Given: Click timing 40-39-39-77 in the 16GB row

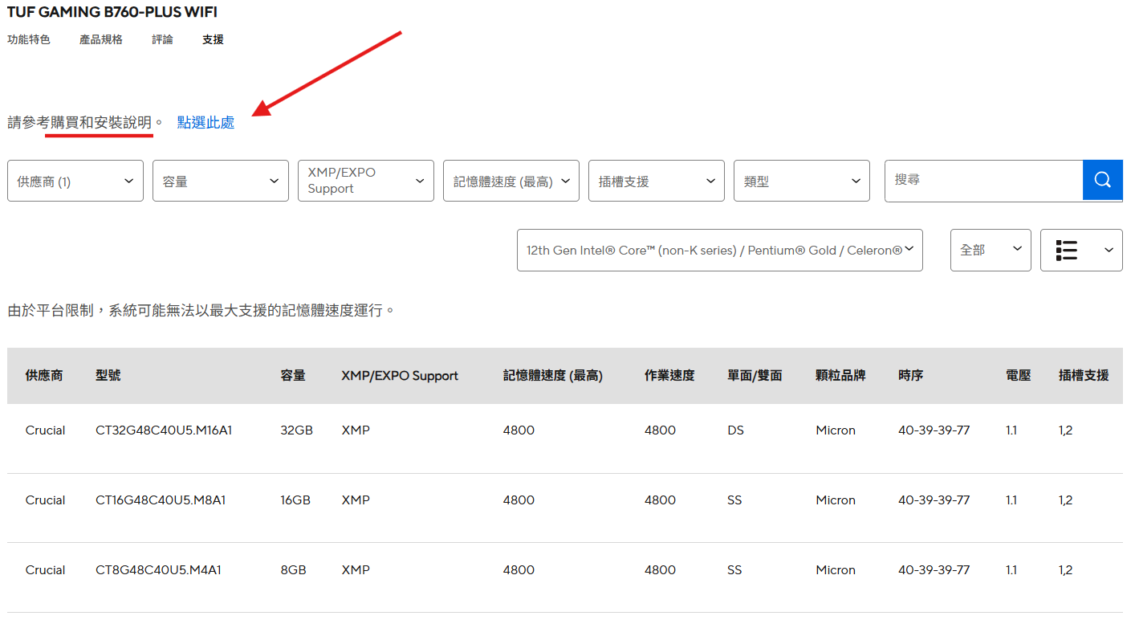Looking at the screenshot, I should (x=934, y=500).
